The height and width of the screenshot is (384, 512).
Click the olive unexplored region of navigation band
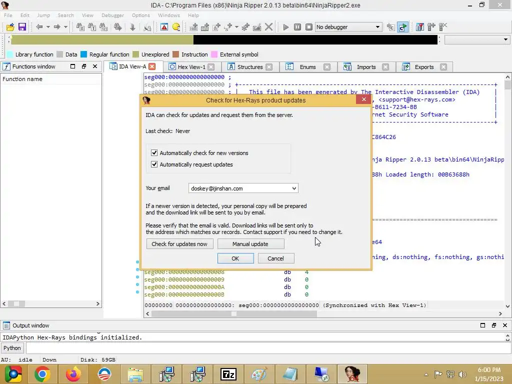point(102,39)
